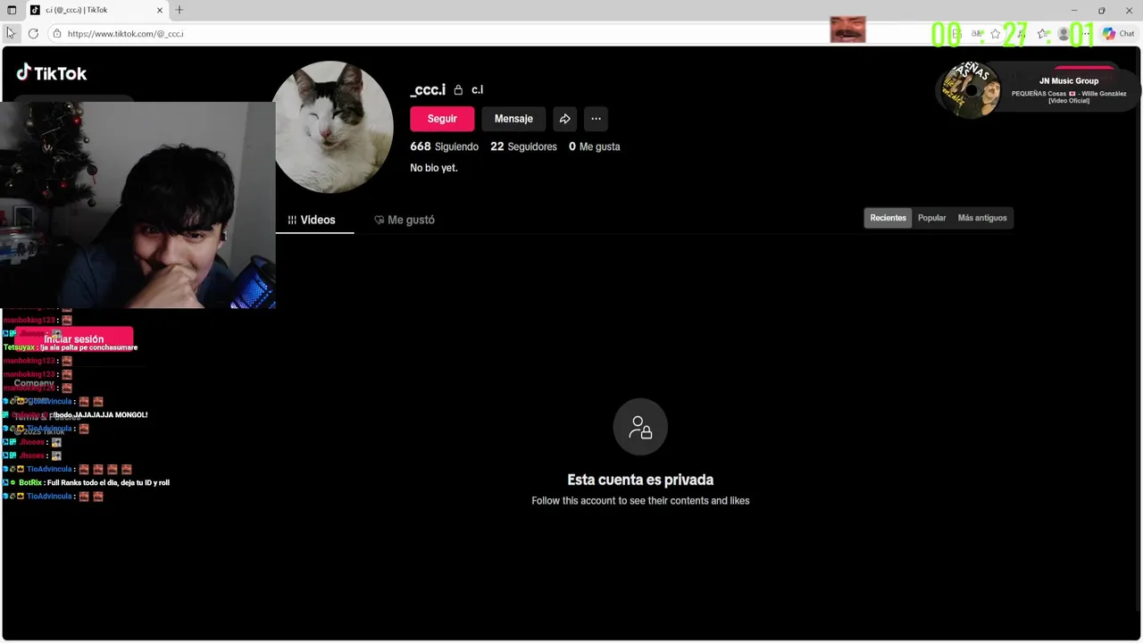Click 'Follow this account to see' message

click(x=640, y=501)
